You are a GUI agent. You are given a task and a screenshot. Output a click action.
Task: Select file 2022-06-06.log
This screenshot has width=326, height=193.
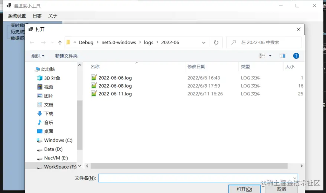[115, 78]
